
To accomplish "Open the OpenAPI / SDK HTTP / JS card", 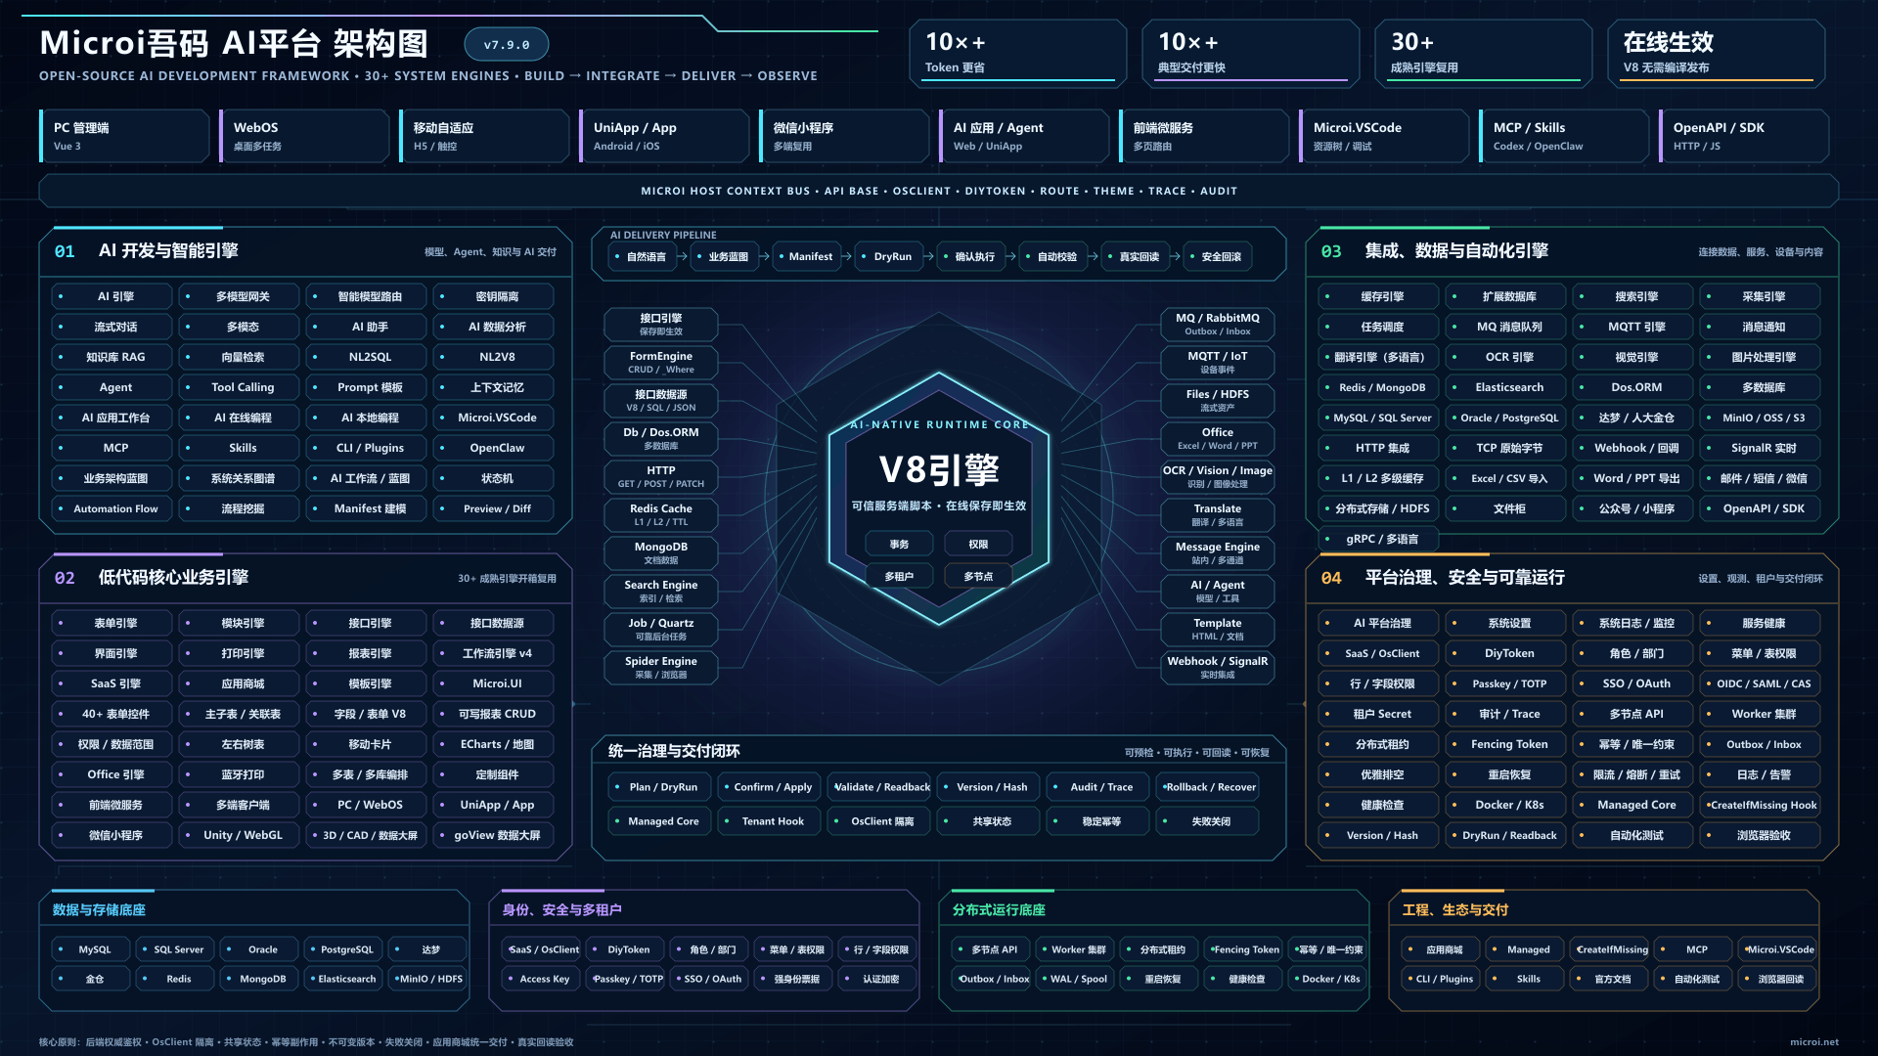I will coord(1744,136).
